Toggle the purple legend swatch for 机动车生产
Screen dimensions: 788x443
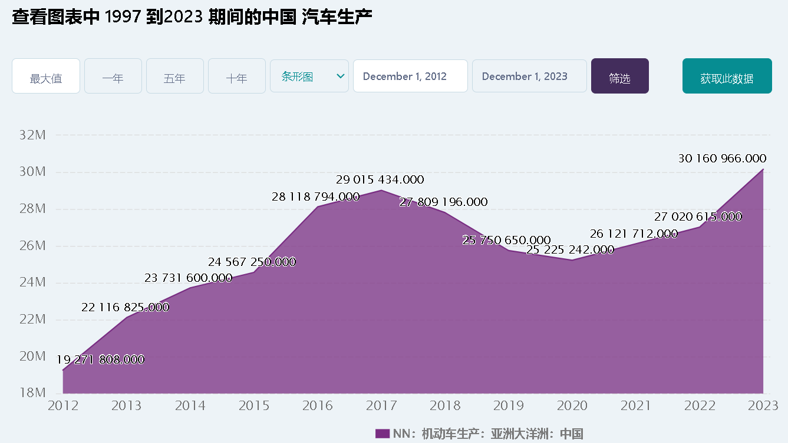click(x=382, y=434)
